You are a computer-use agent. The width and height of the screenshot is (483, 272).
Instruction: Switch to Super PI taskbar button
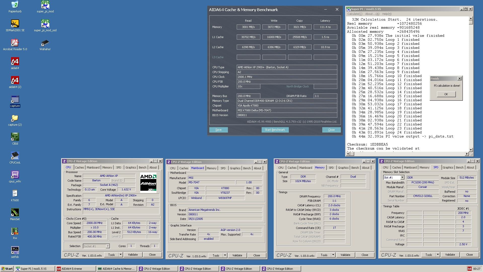34,269
